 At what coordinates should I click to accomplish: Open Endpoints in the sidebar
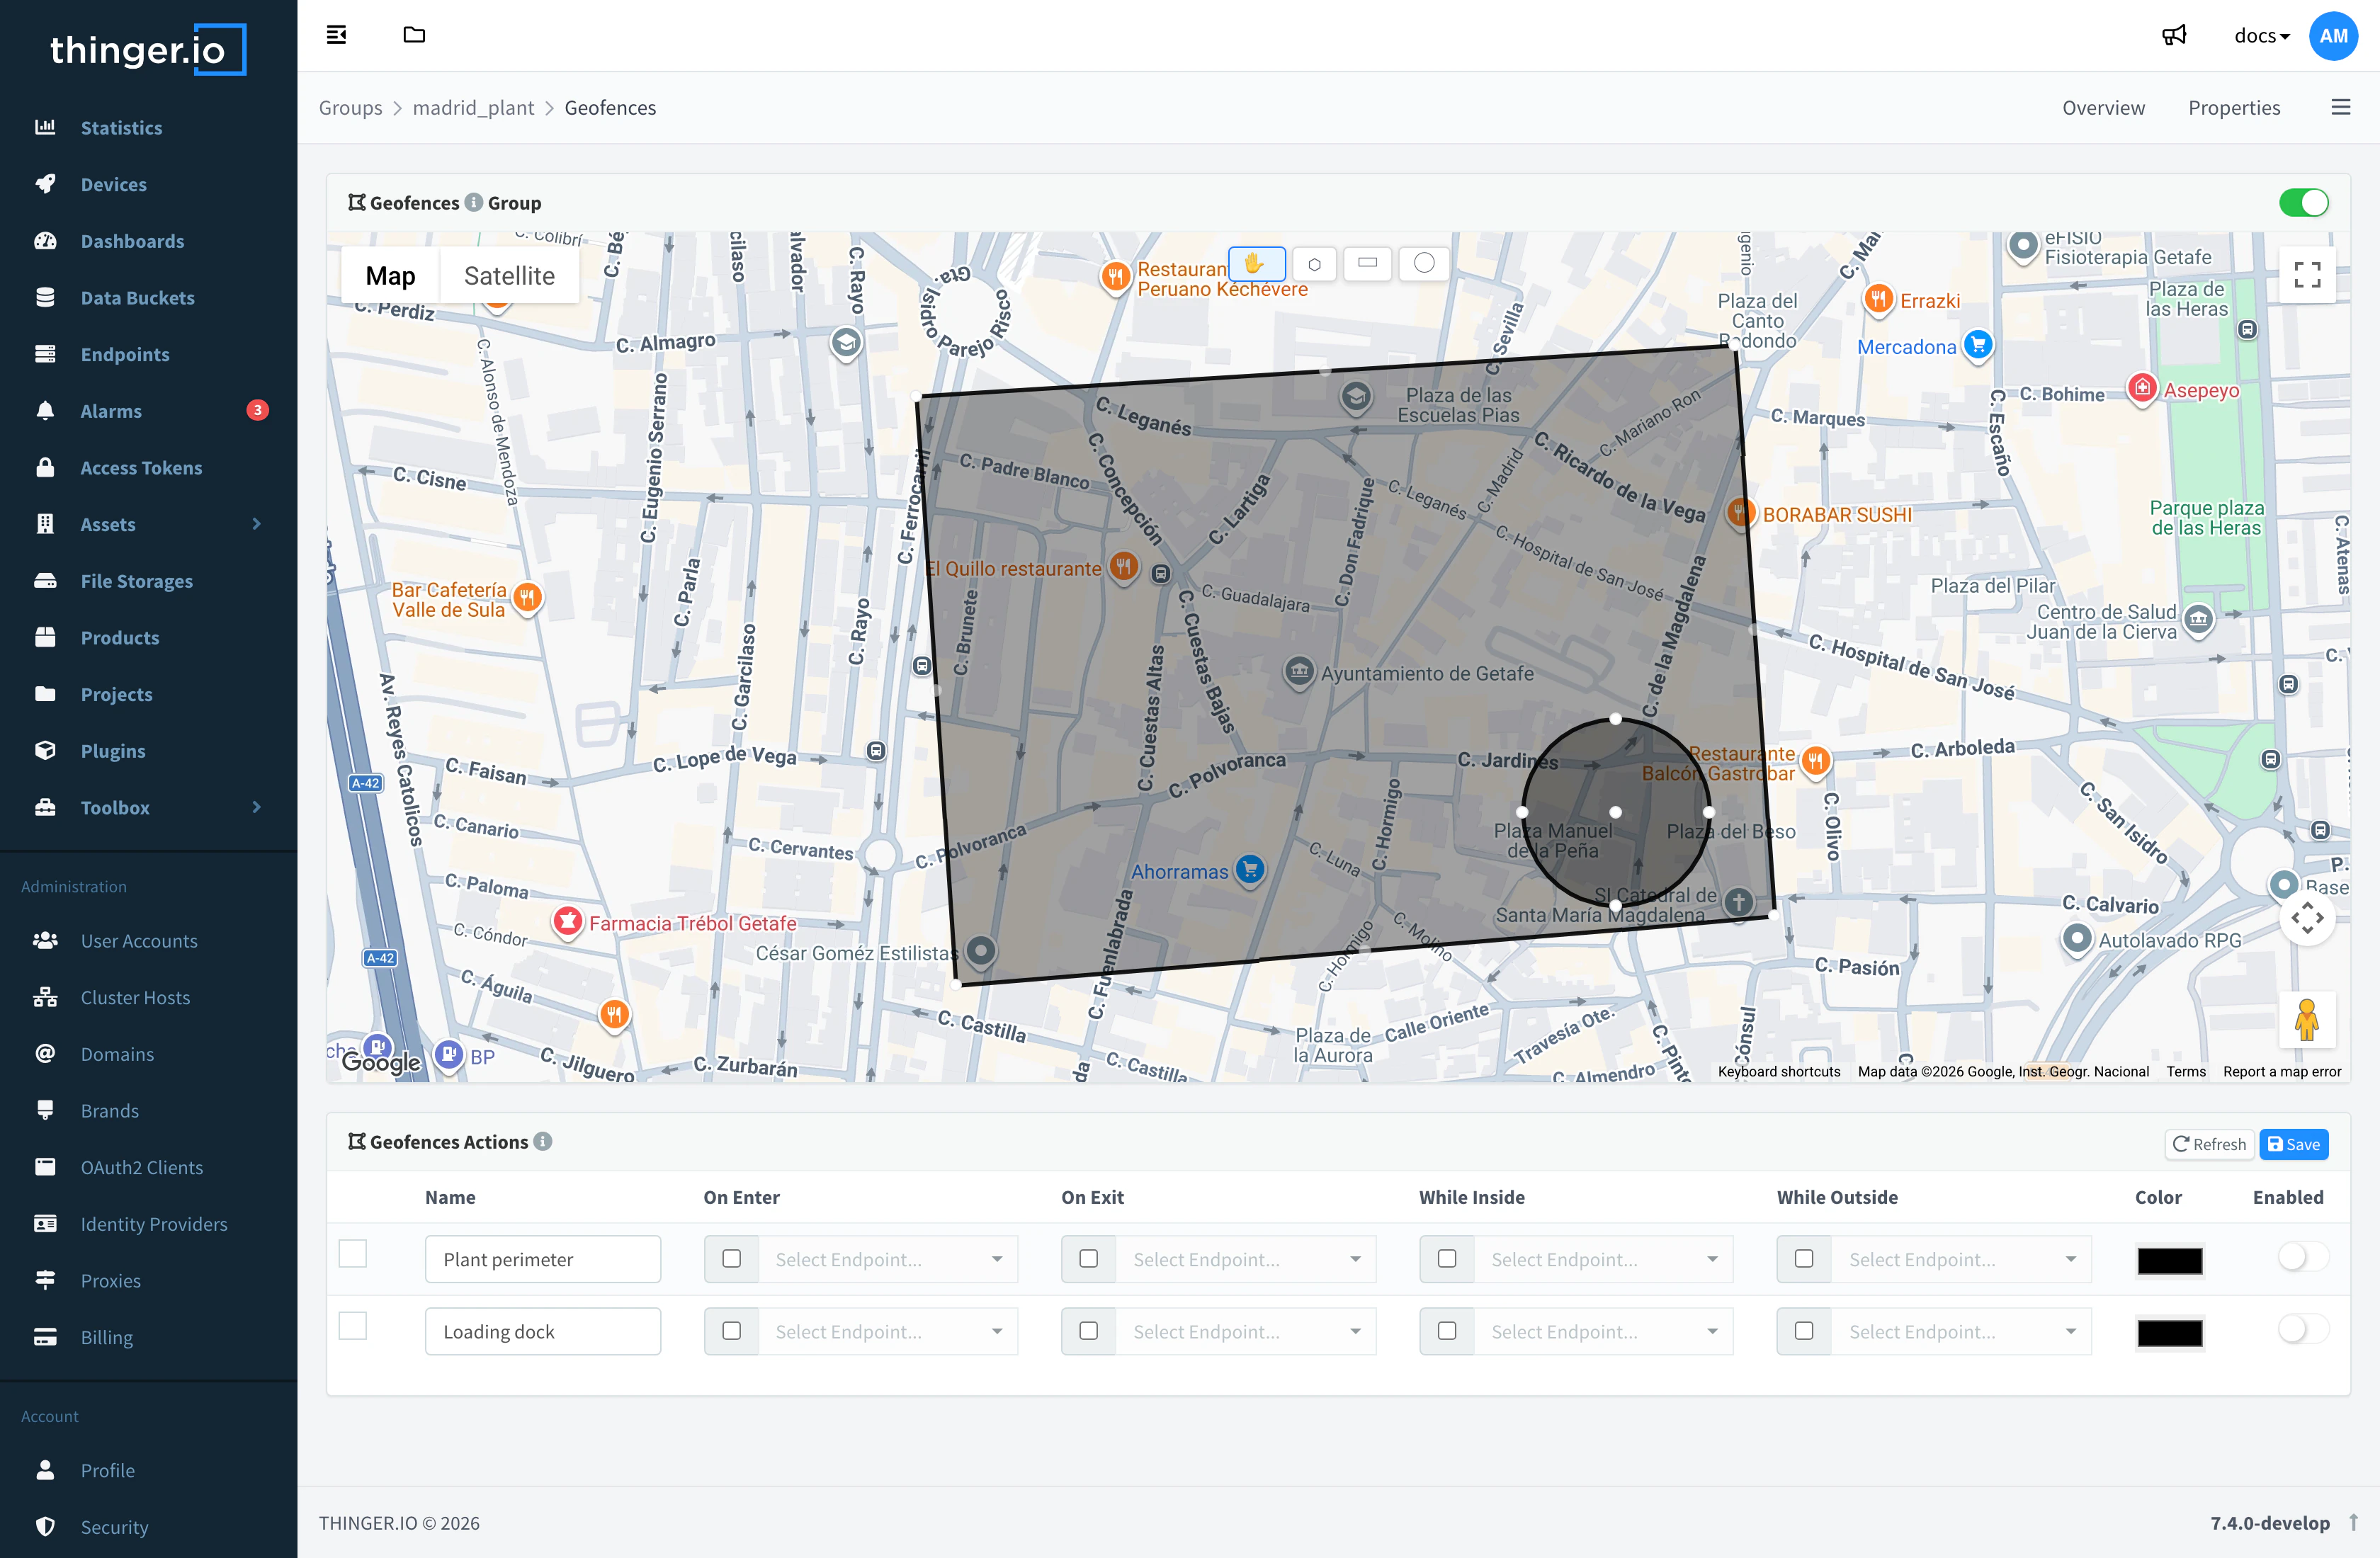[125, 354]
